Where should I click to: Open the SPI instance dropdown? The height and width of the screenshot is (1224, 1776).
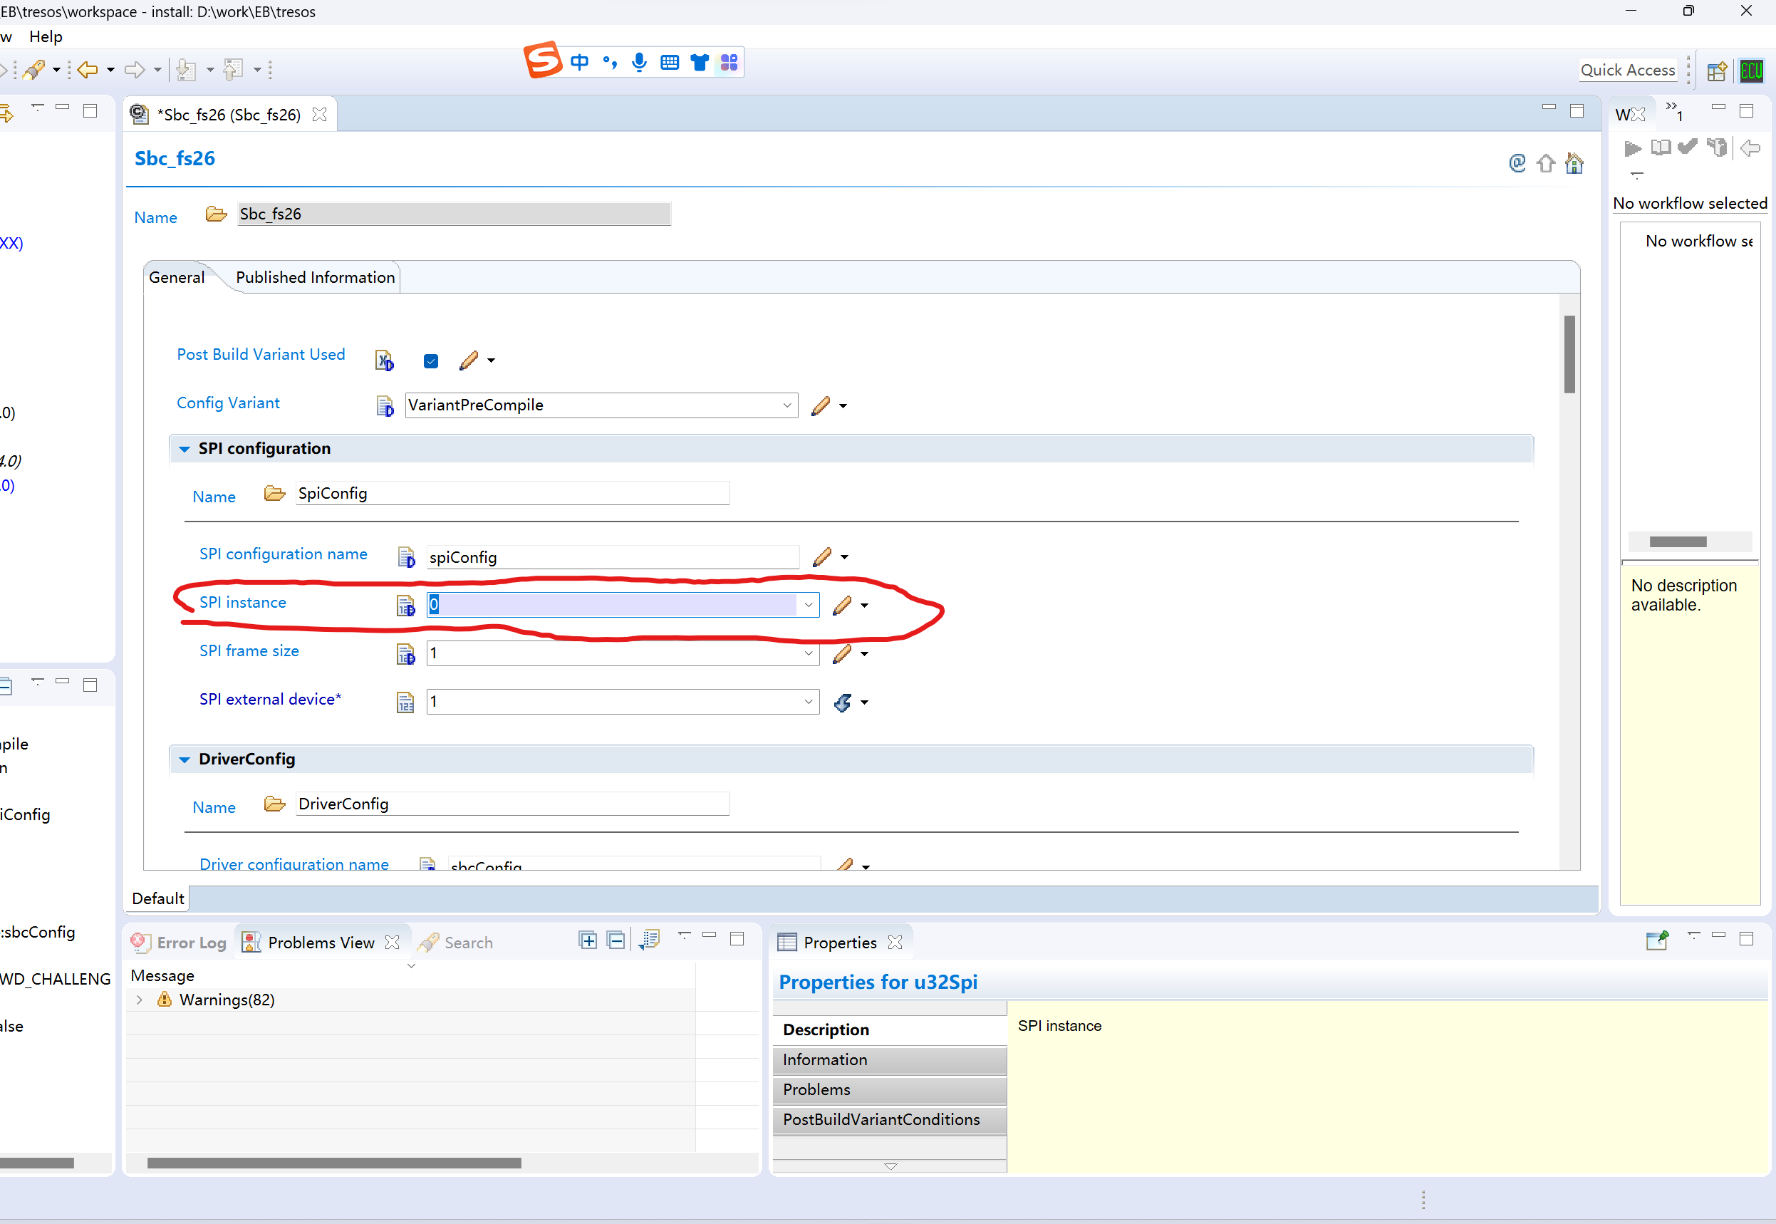coord(807,605)
